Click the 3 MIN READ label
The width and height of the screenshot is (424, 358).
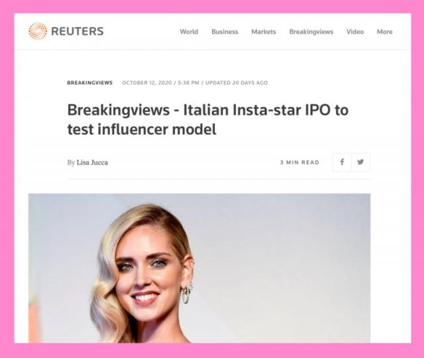[x=299, y=162]
